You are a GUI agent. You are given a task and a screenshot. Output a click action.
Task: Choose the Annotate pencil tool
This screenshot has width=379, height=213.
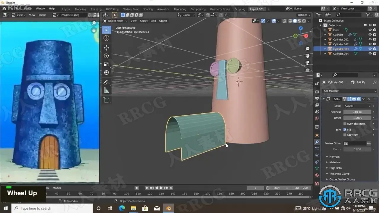[x=107, y=82]
